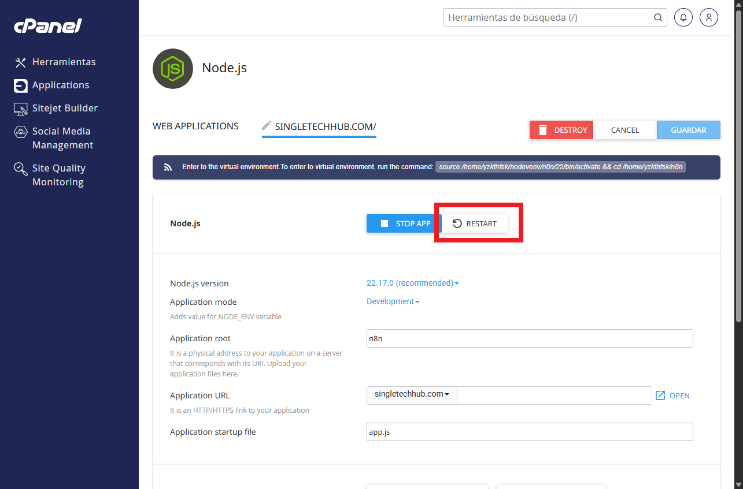Click the Herramientas wrench icon
This screenshot has height=489, width=743.
(21, 62)
